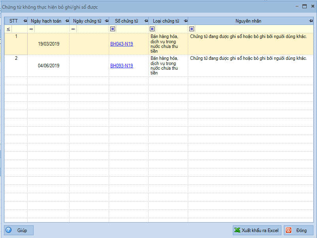The width and height of the screenshot is (317, 238).
Task: Open voucher link BH043-N19
Action: tap(121, 44)
